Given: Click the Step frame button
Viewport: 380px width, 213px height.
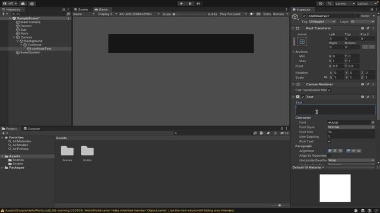Looking at the screenshot, I should [198, 4].
